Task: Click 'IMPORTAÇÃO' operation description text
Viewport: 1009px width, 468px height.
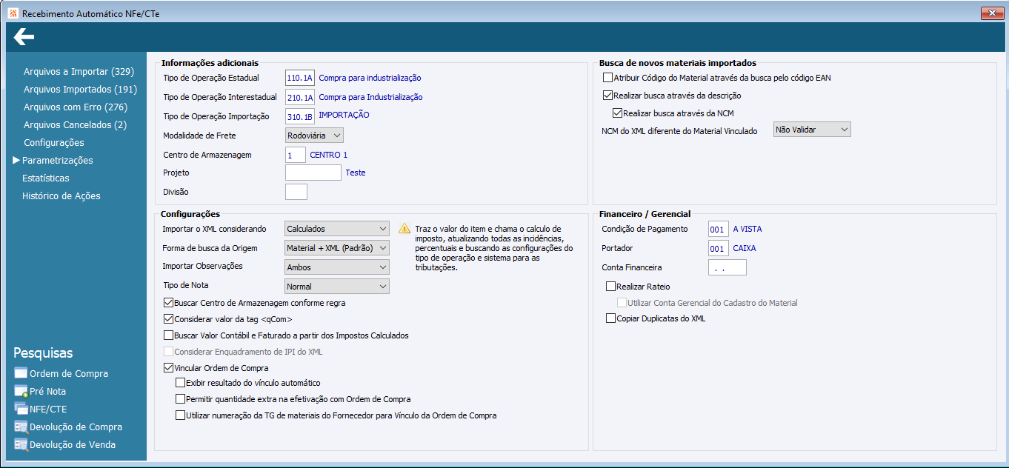Action: click(x=344, y=115)
